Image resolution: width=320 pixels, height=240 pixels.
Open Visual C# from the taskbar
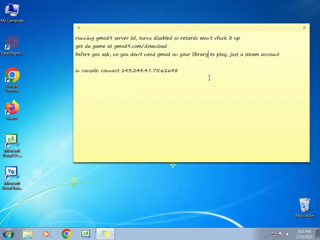point(86,234)
